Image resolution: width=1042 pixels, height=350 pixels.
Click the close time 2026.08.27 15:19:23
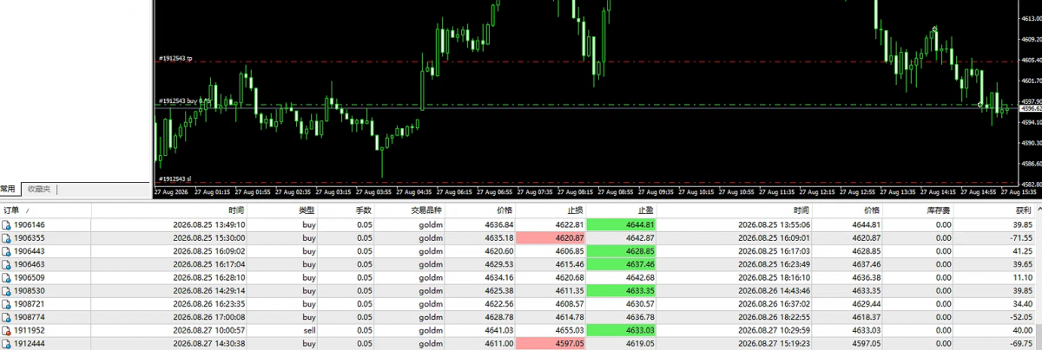tap(774, 344)
